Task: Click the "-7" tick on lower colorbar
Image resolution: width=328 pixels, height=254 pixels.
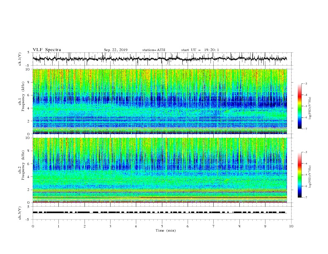Action: click(x=306, y=197)
